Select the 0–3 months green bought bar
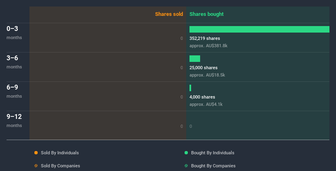Viewport: 336px width, 171px height. [x=259, y=29]
